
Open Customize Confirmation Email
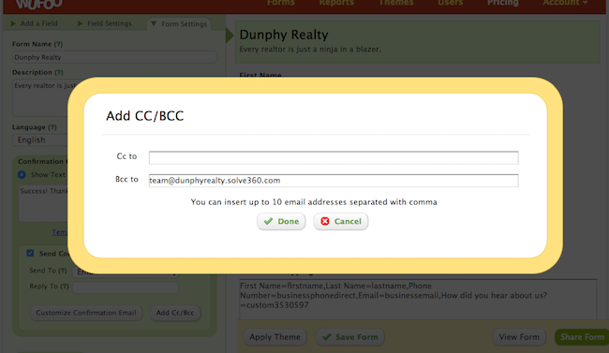pyautogui.click(x=86, y=313)
